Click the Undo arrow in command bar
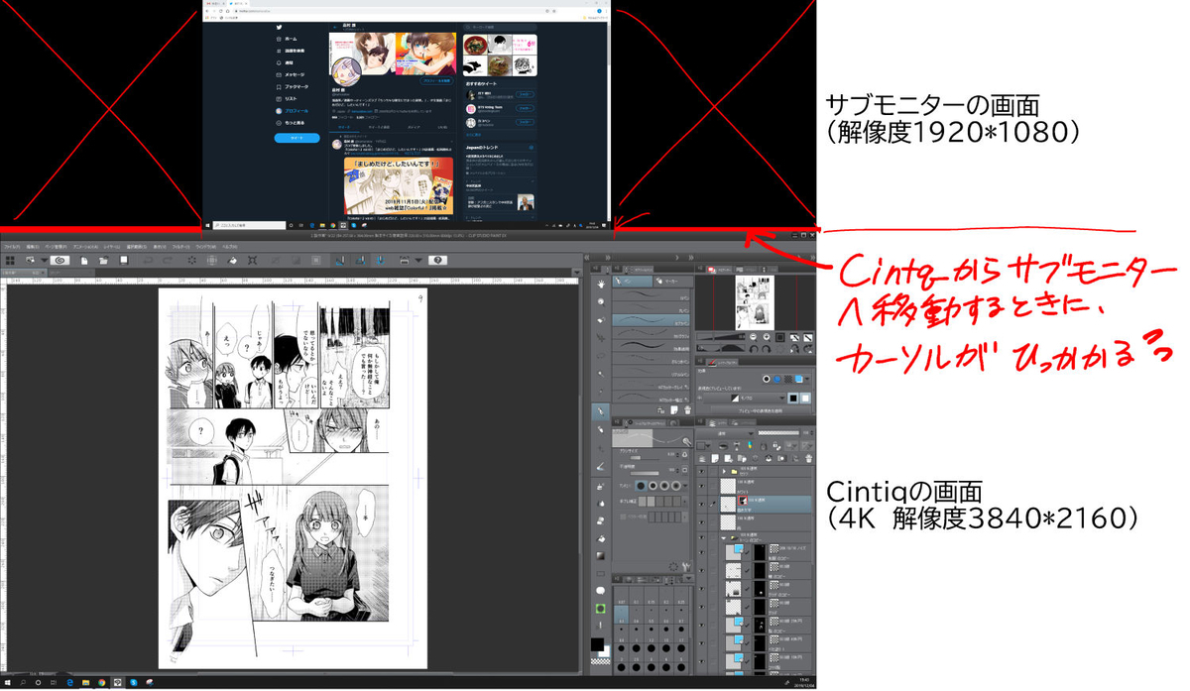1190x691 pixels. [x=148, y=260]
